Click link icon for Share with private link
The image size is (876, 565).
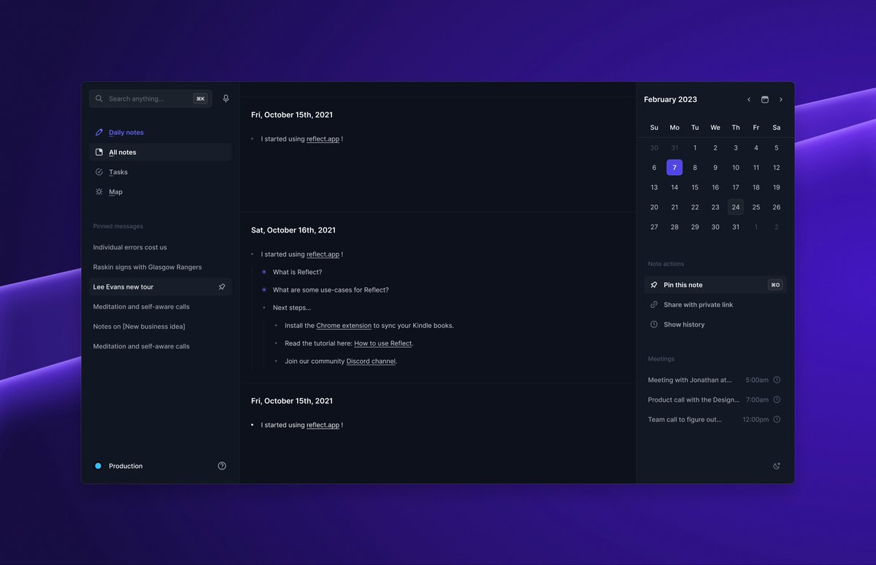654,305
